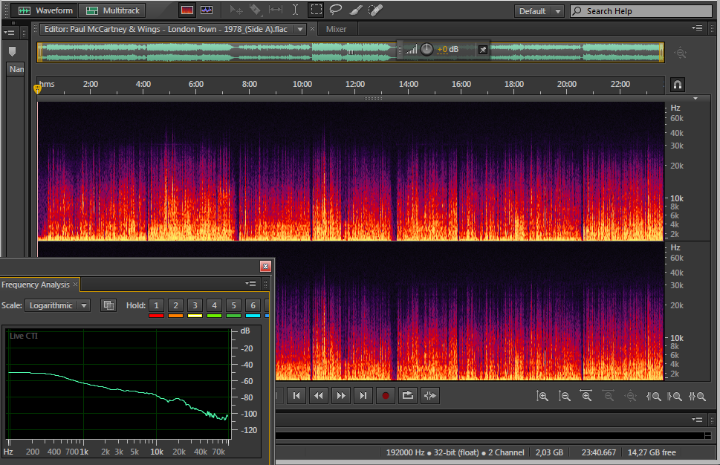Toggle the spectral pitch display
The width and height of the screenshot is (720, 465).
[x=207, y=10]
